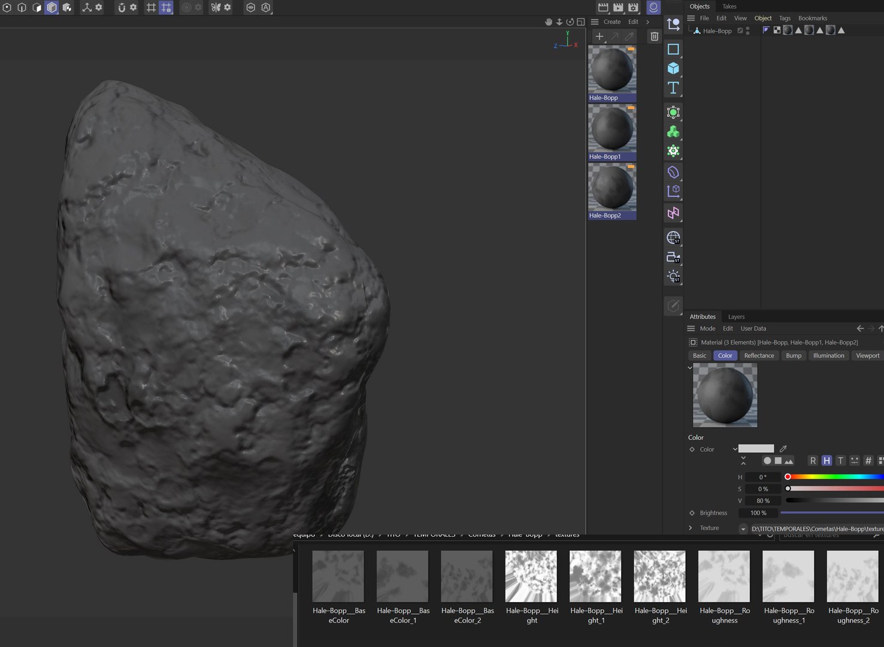Toggle compact color chooser double arrows
The width and height of the screenshot is (884, 647).
743,461
